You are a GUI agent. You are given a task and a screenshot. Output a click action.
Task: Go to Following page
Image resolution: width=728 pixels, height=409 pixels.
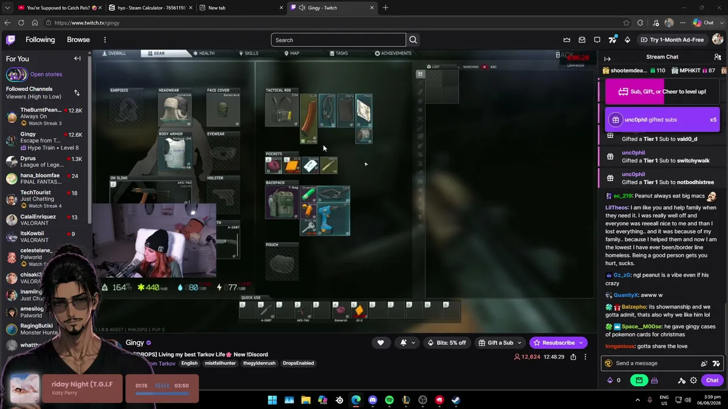pyautogui.click(x=40, y=40)
